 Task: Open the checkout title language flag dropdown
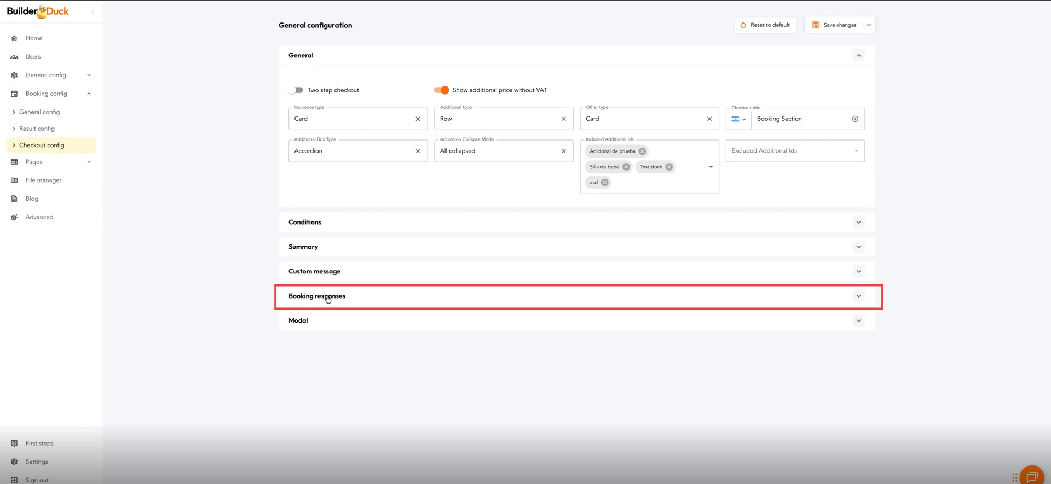pos(738,119)
